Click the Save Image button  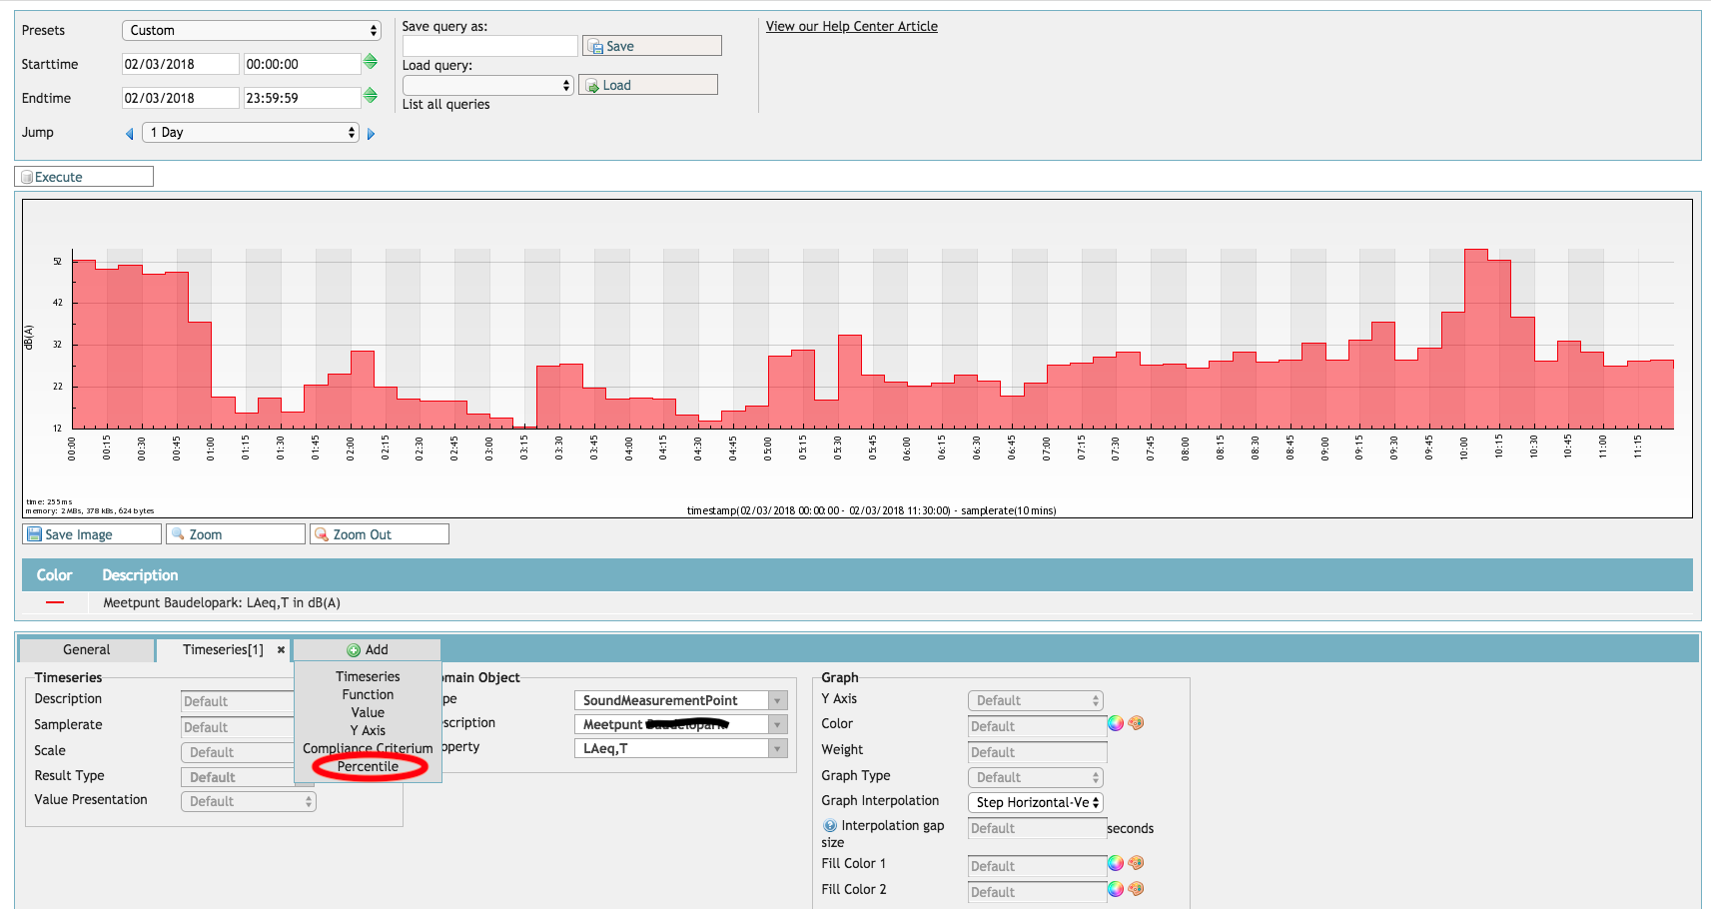coord(92,534)
